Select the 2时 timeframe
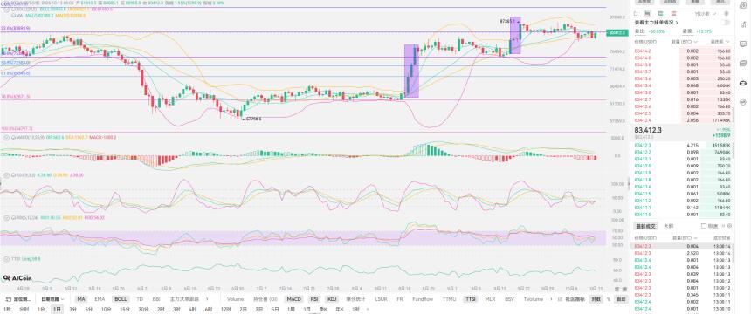751x314 pixels. coord(161,310)
